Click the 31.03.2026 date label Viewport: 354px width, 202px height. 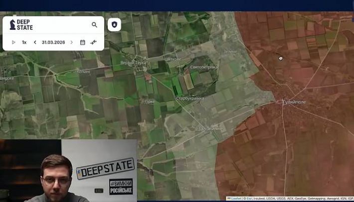point(53,42)
